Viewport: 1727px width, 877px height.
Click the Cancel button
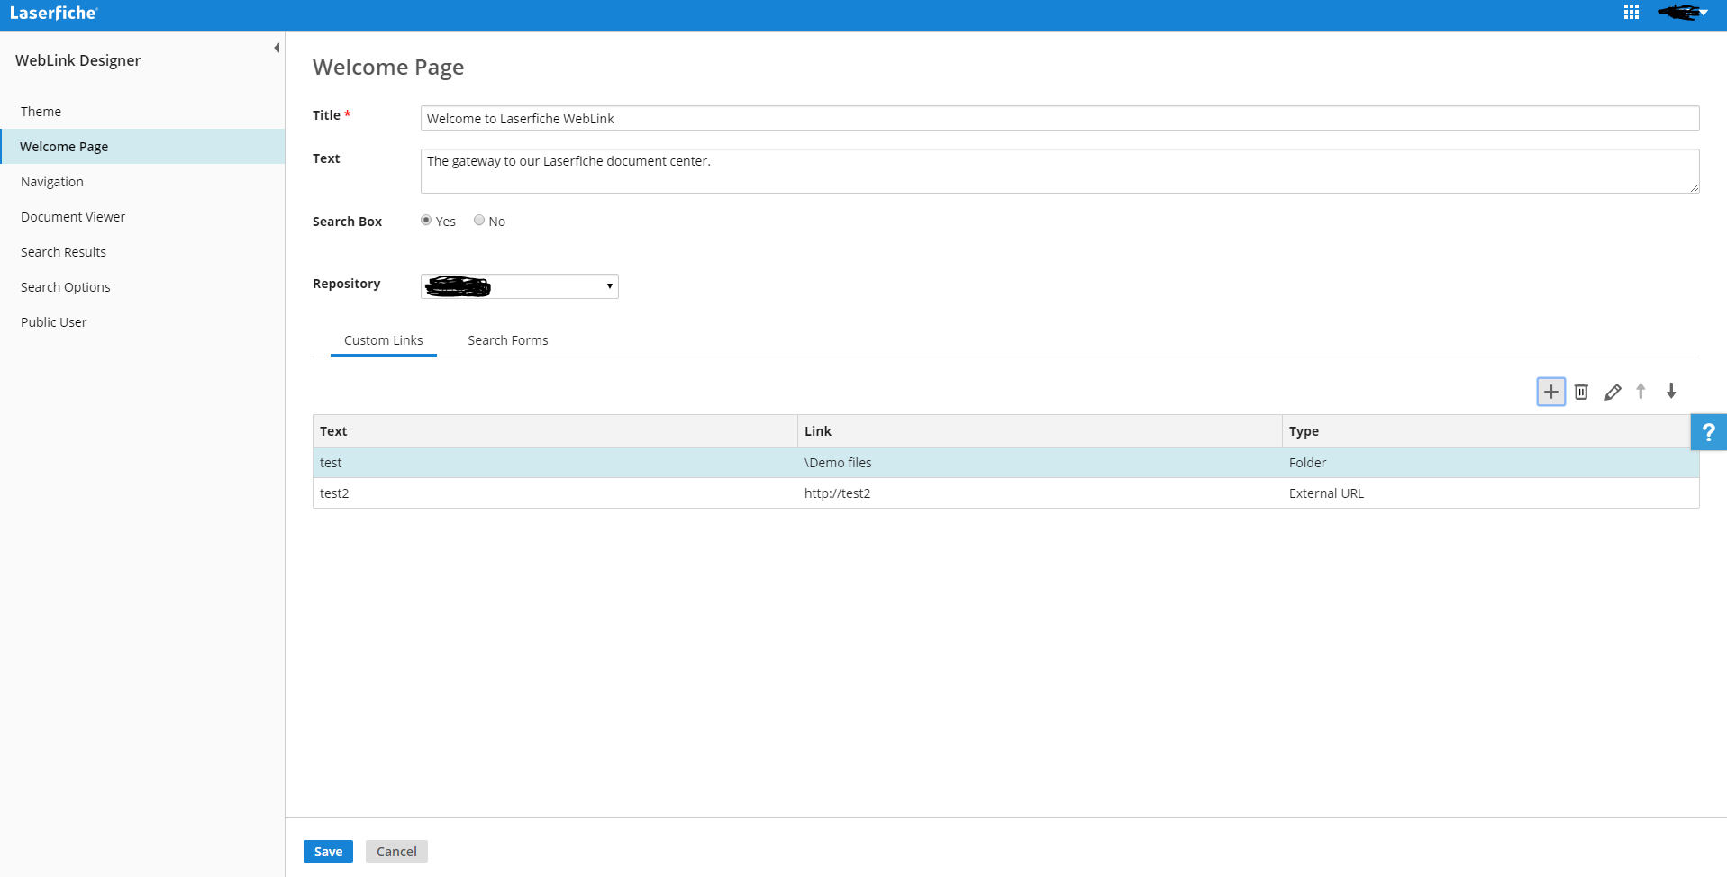click(396, 852)
